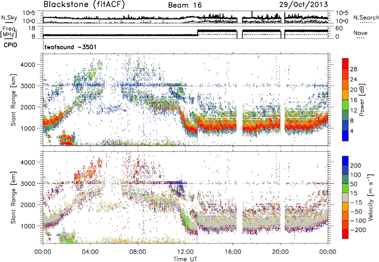Screen dimensions: 379x262
Task: Click the "twofsound -3501" control program text
Action: coord(70,47)
